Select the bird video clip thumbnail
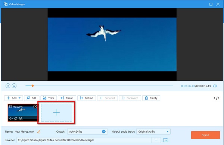The height and width of the screenshot is (145, 224). coord(23,113)
